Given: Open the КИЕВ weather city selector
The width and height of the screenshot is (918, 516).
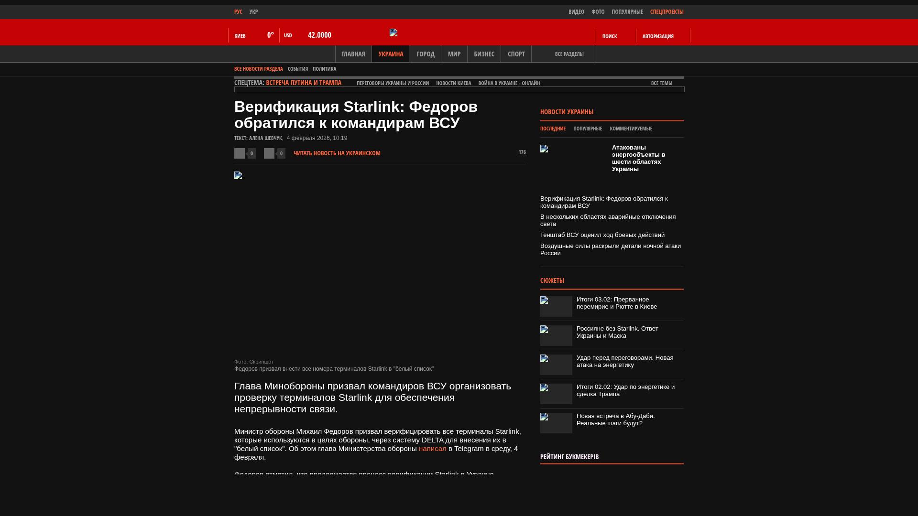Looking at the screenshot, I should click(240, 36).
